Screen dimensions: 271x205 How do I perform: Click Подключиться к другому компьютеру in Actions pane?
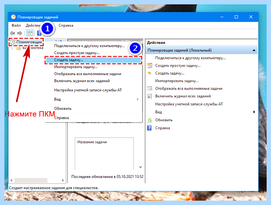pos(191,58)
